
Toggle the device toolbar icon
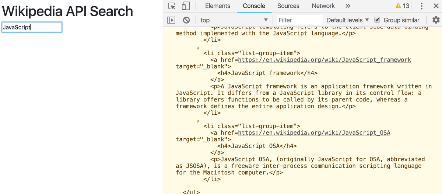click(x=186, y=6)
